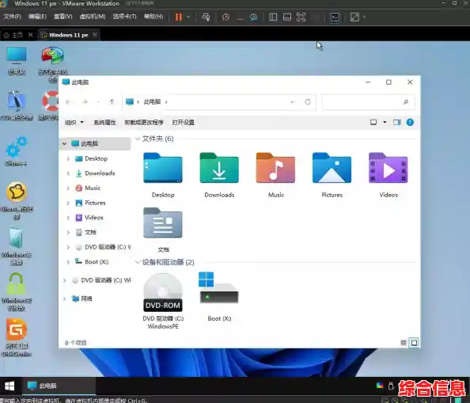Open Explorer help blue icon
Screen dimensions: 470x403
[x=410, y=122]
